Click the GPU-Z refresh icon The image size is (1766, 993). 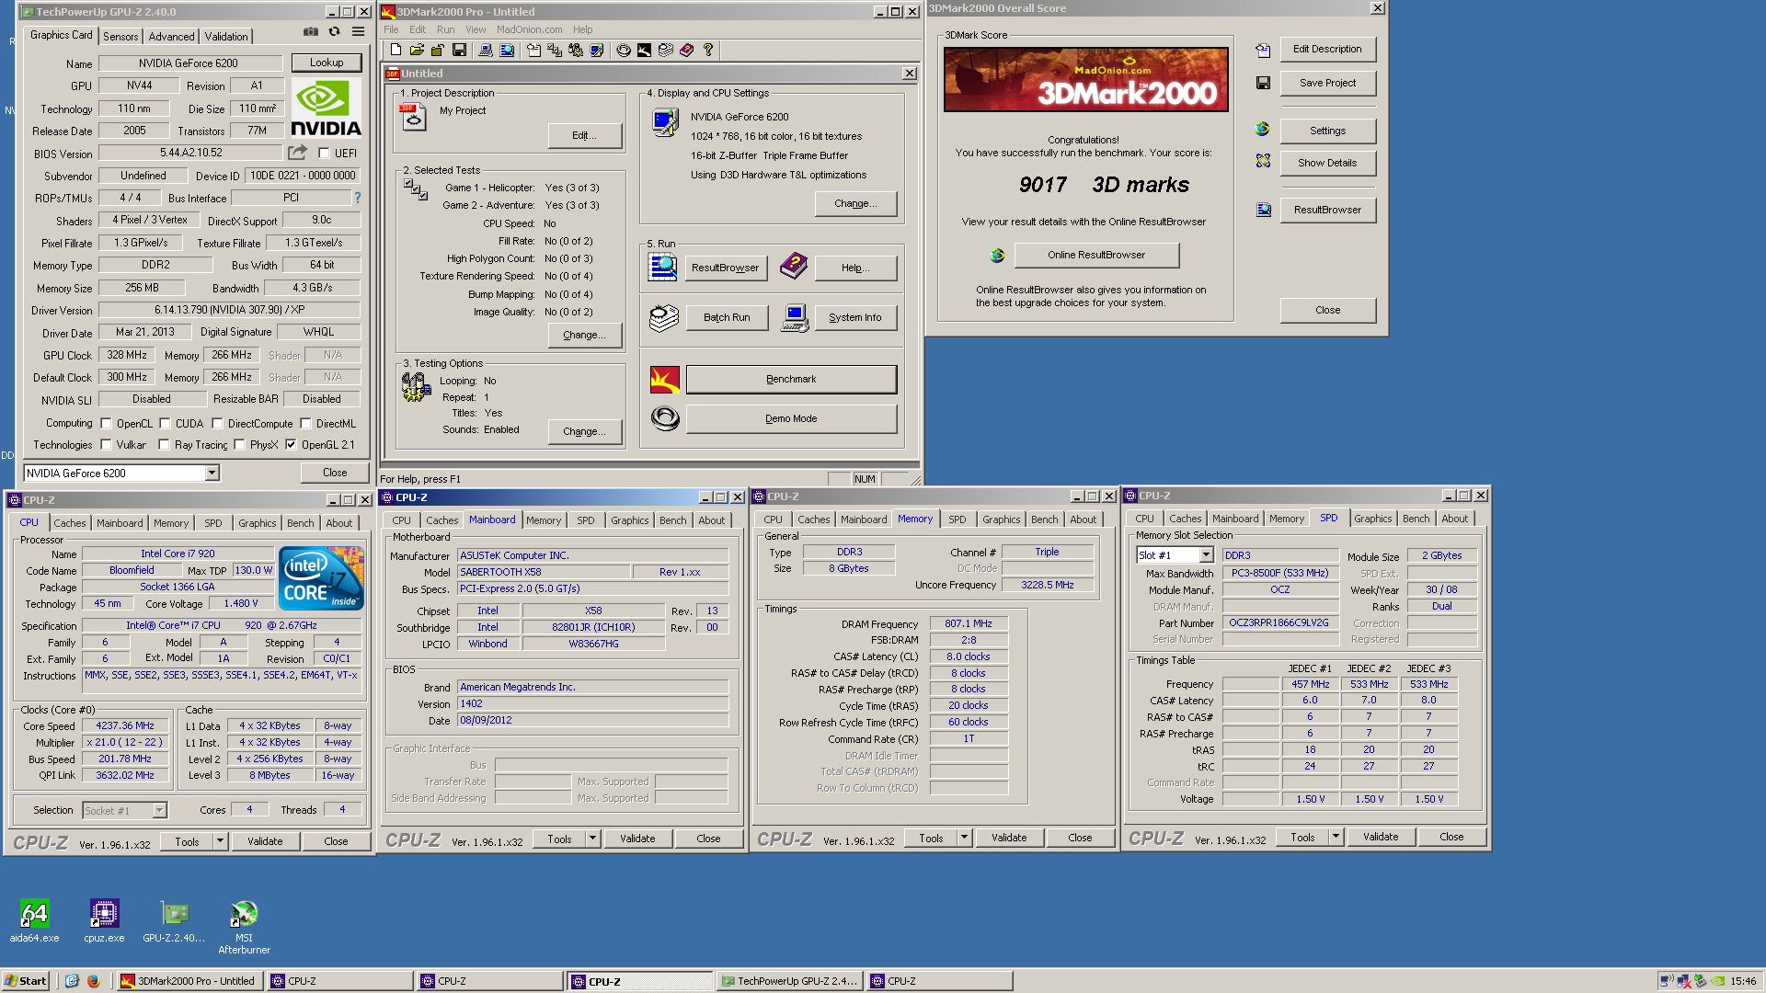pos(334,32)
